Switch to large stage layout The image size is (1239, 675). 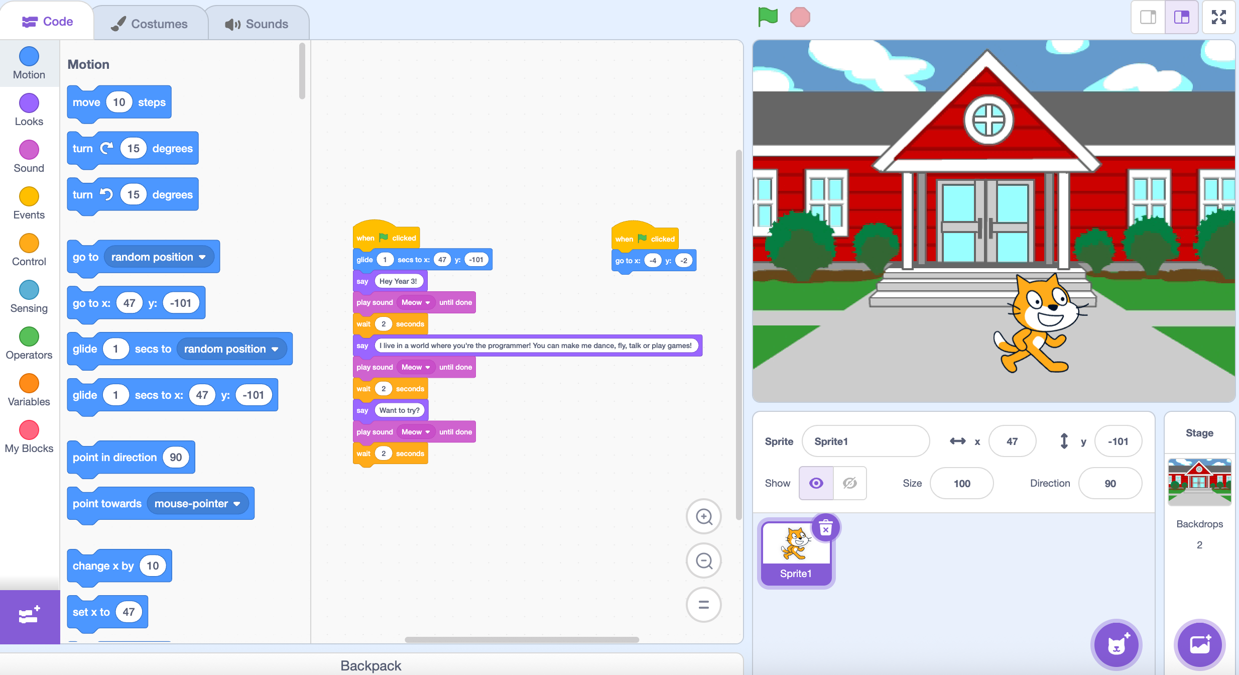(1182, 17)
